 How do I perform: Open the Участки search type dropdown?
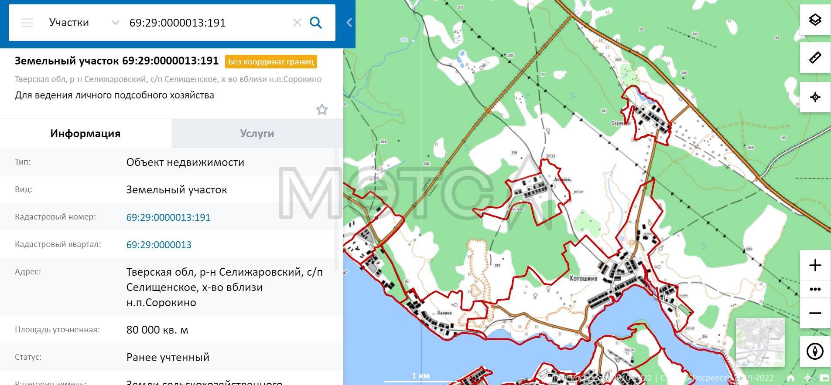[84, 23]
